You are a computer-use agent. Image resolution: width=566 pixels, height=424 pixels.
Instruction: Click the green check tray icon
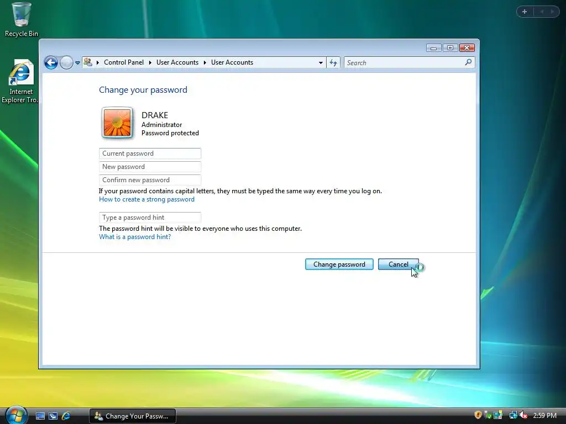[488, 415]
